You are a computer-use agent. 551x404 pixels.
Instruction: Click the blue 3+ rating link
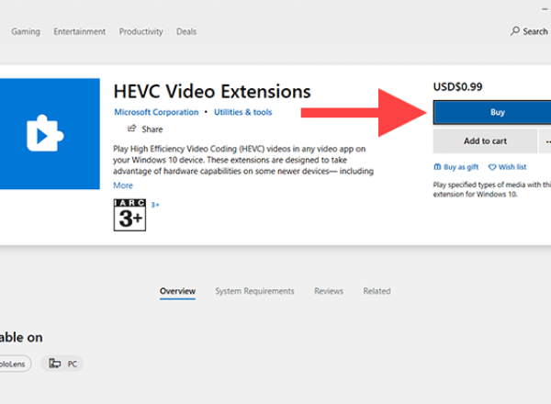155,205
